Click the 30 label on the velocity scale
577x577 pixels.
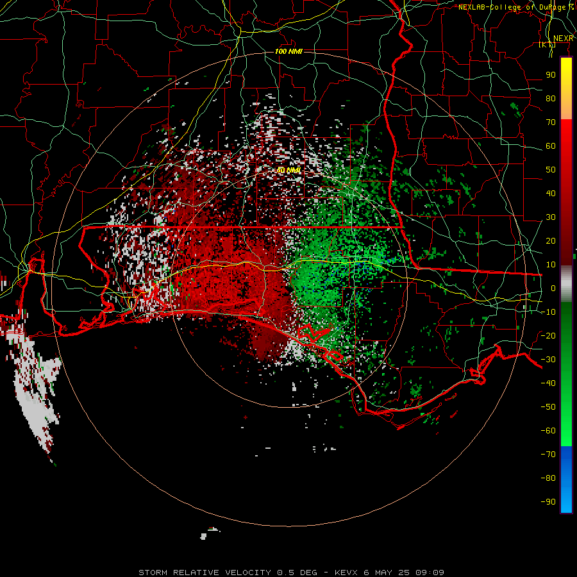coord(551,217)
